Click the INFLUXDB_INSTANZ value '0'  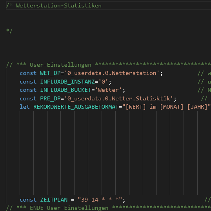click(103, 82)
